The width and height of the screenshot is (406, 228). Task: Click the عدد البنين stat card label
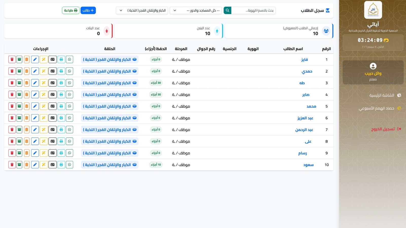(204, 28)
